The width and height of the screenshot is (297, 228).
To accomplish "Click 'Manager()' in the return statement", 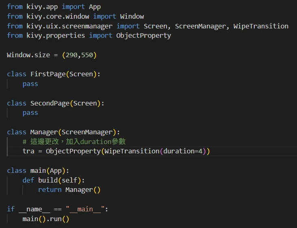I will (83, 190).
